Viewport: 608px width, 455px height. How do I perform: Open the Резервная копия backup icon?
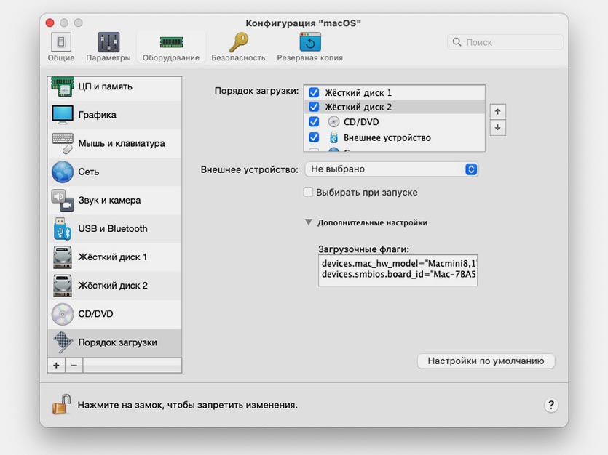coord(309,41)
